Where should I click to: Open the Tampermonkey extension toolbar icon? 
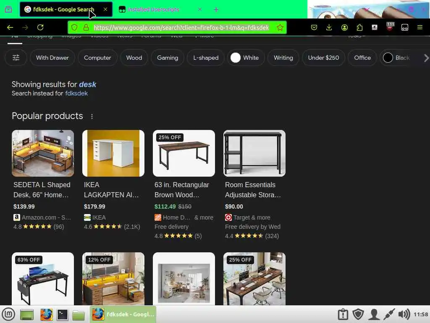tap(405, 27)
